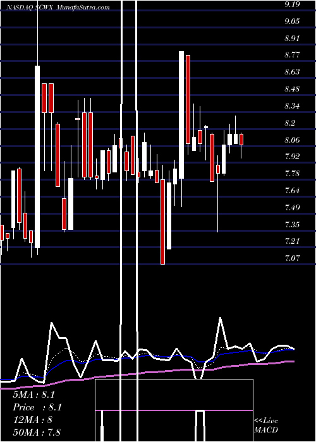The width and height of the screenshot is (316, 442).
Task: Select the 50MA : 7.8 readout
Action: coord(37,432)
